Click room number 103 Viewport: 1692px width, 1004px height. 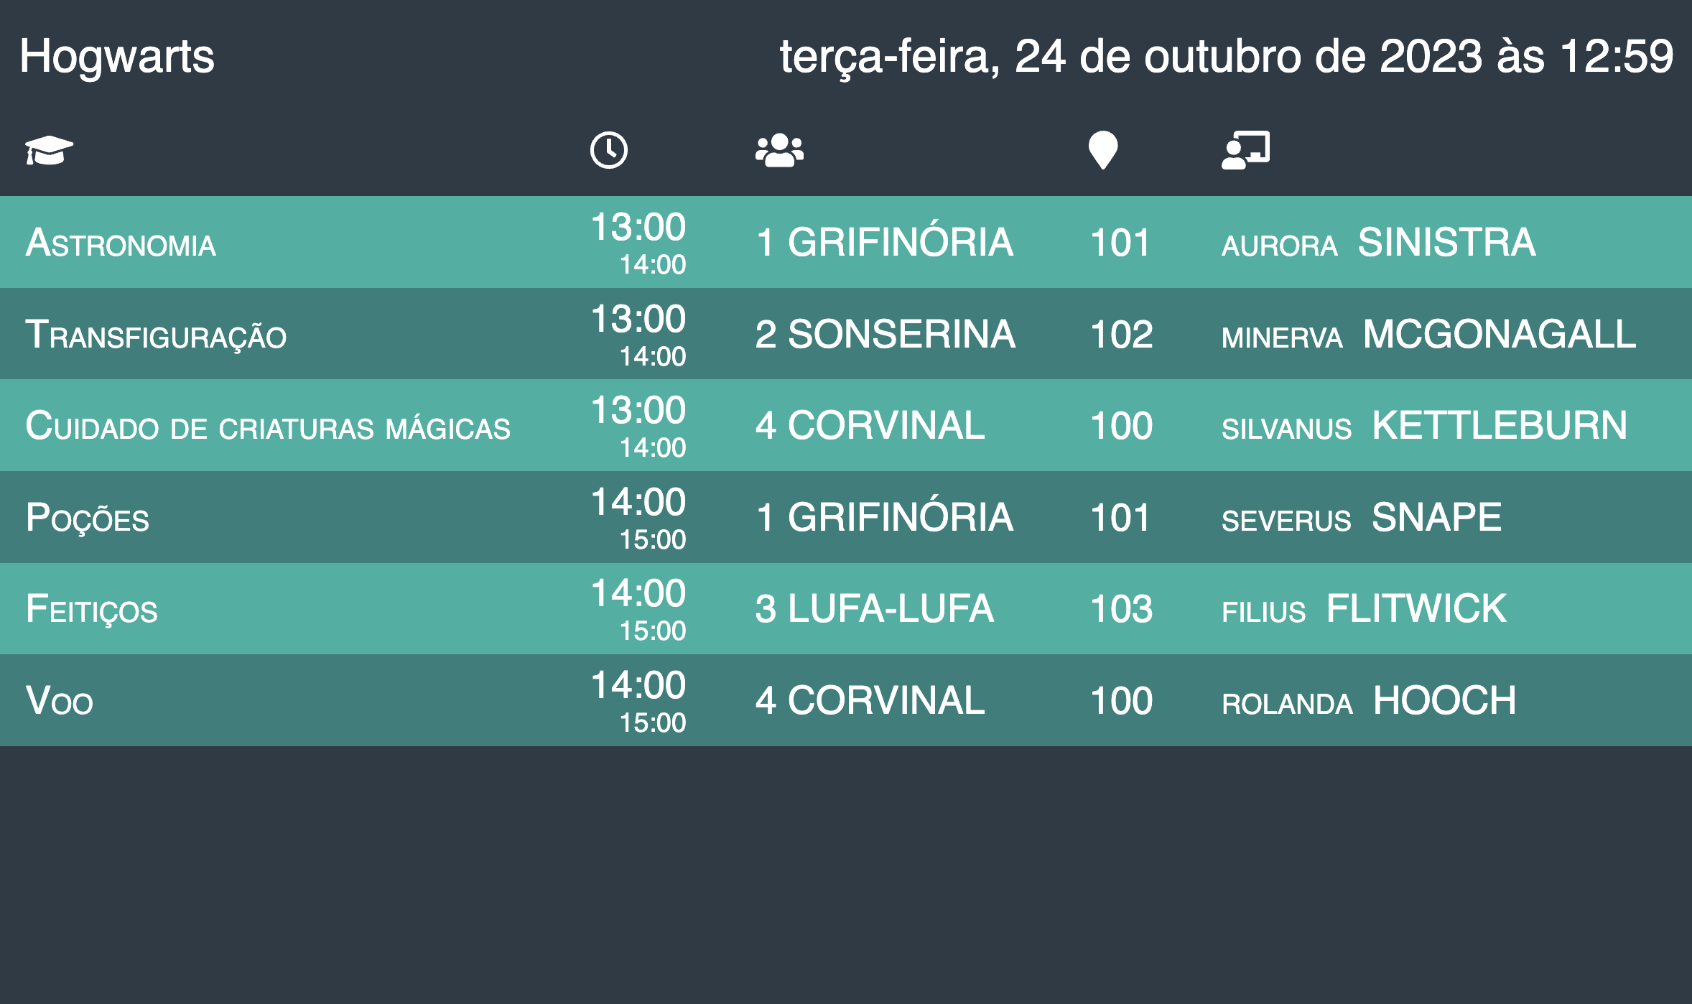1121,609
